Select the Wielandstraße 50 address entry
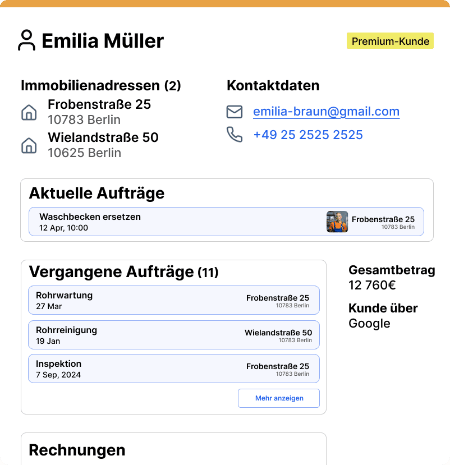The height and width of the screenshot is (465, 450). 103,145
